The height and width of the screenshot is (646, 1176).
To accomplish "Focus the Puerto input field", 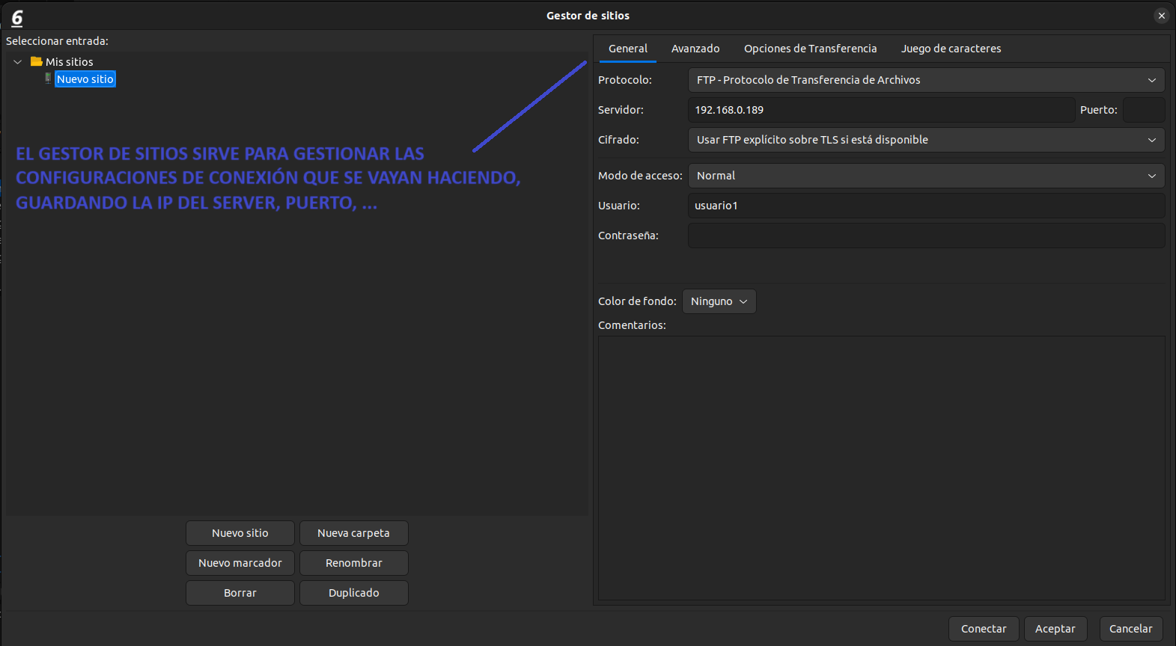I will click(x=1143, y=110).
